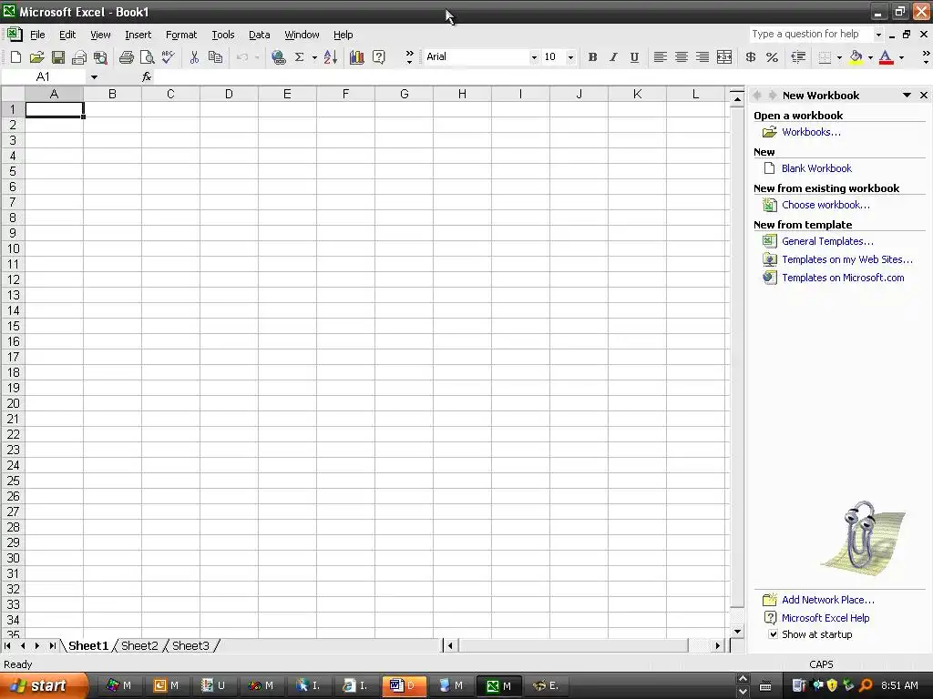Click the Windows start button
Viewport: 933px width, 699px height.
[43, 686]
